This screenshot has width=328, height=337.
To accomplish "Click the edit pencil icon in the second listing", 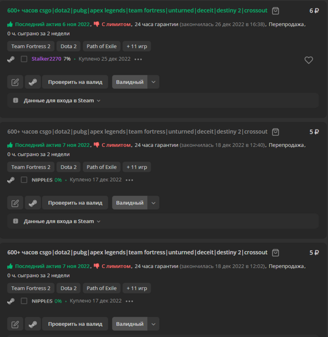I will 15,203.
